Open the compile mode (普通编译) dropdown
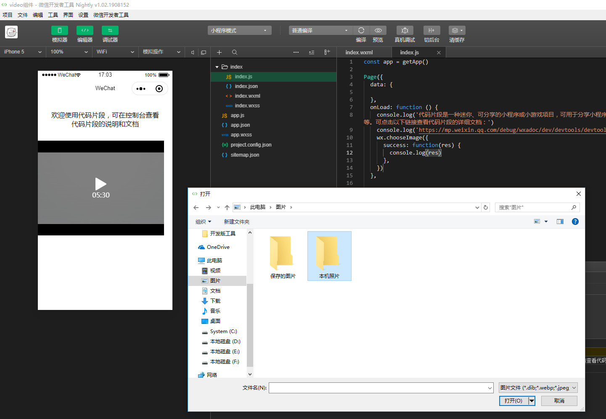This screenshot has height=419, width=606. tap(320, 30)
